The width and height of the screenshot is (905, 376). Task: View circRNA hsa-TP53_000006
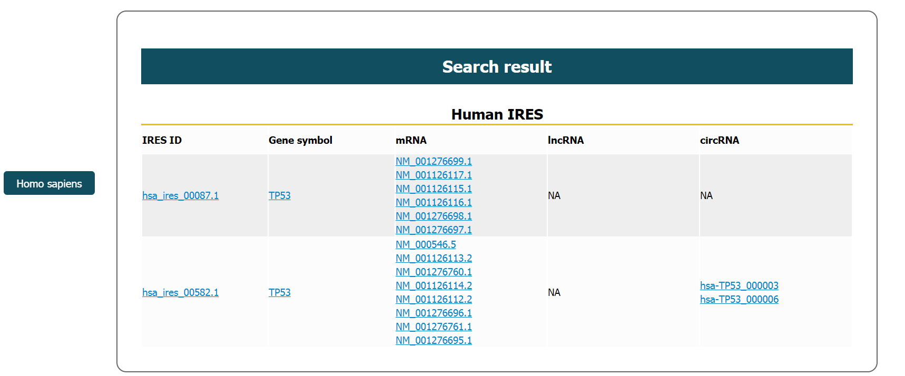coord(739,299)
